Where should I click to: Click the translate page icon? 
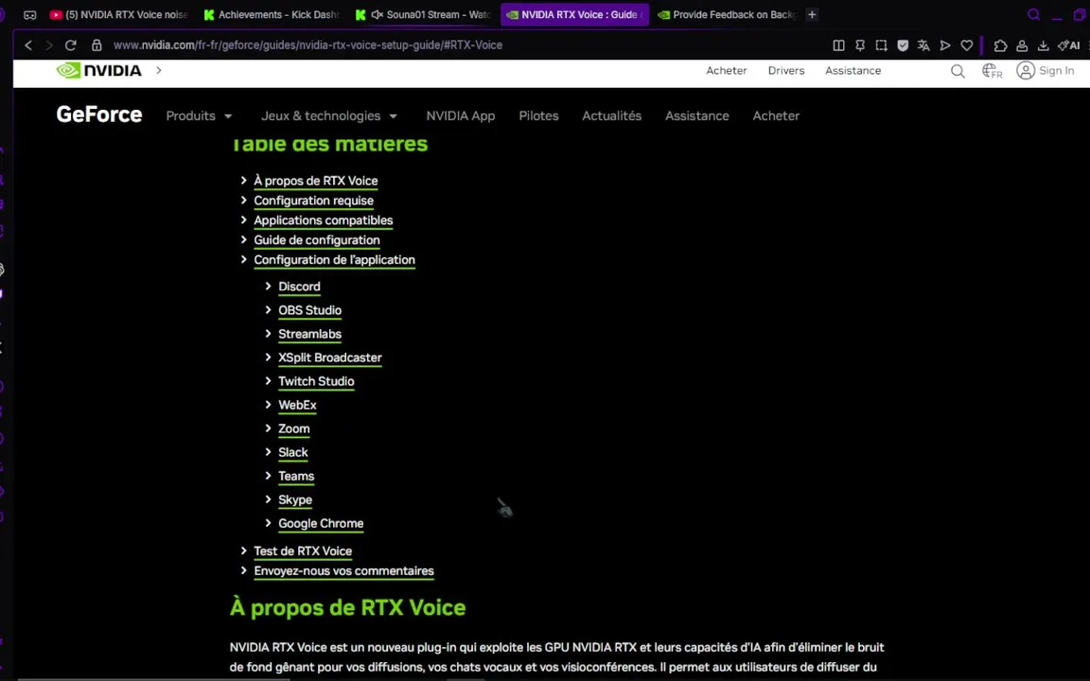[x=923, y=45]
